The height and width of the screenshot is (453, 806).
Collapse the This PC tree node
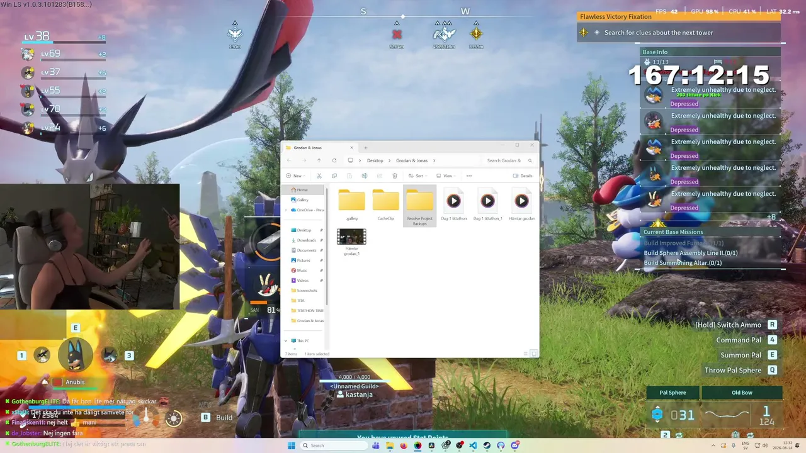[287, 341]
